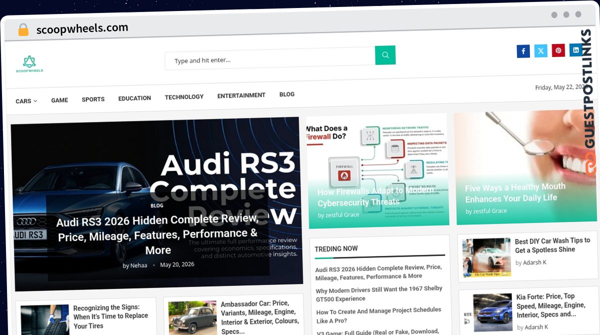600x335 pixels.
Task: Click the DIY car wash thumbnail image
Action: pos(486,257)
